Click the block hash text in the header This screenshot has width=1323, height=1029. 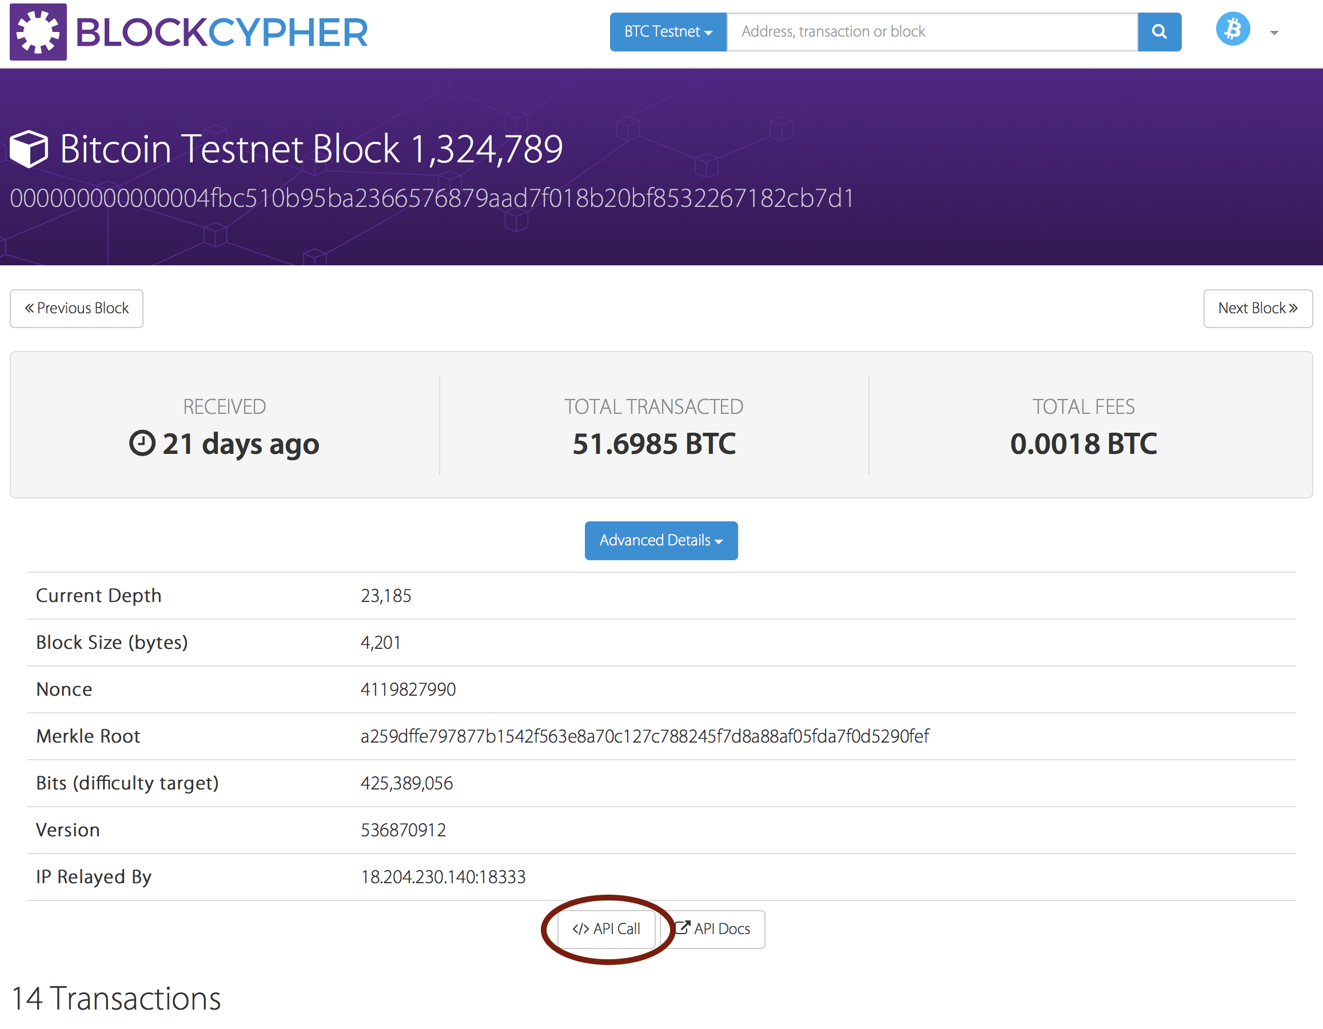tap(431, 198)
